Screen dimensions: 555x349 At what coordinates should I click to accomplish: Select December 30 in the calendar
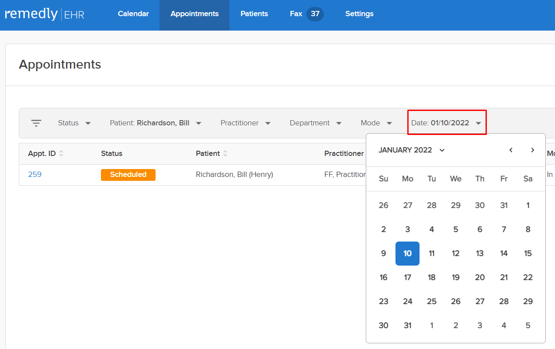click(480, 205)
